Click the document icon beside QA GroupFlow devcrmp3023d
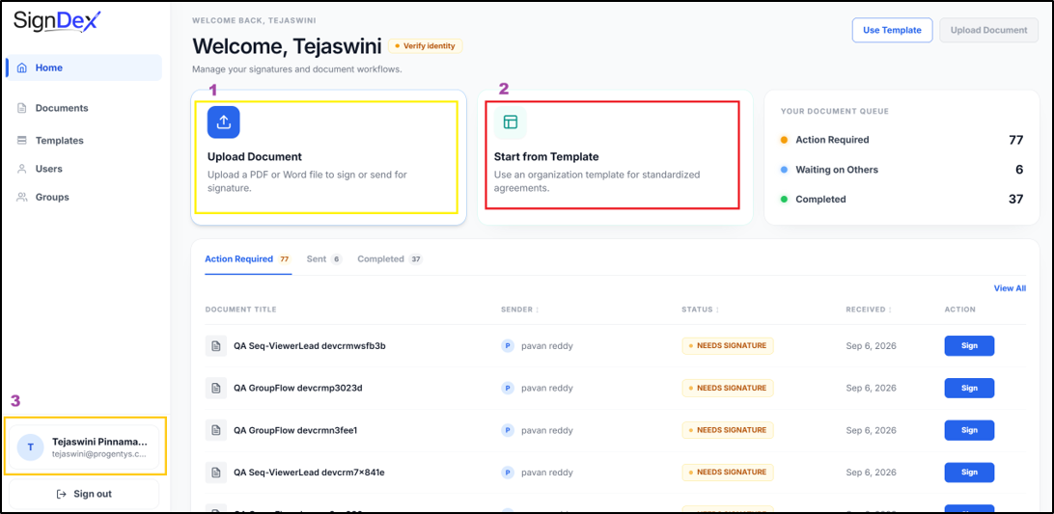The width and height of the screenshot is (1054, 514). pos(216,389)
